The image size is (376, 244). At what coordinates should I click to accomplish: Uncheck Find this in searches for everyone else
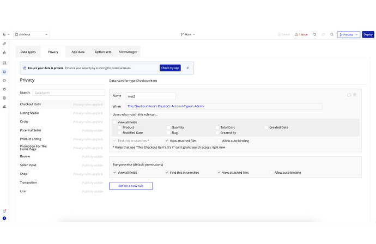(x=167, y=173)
